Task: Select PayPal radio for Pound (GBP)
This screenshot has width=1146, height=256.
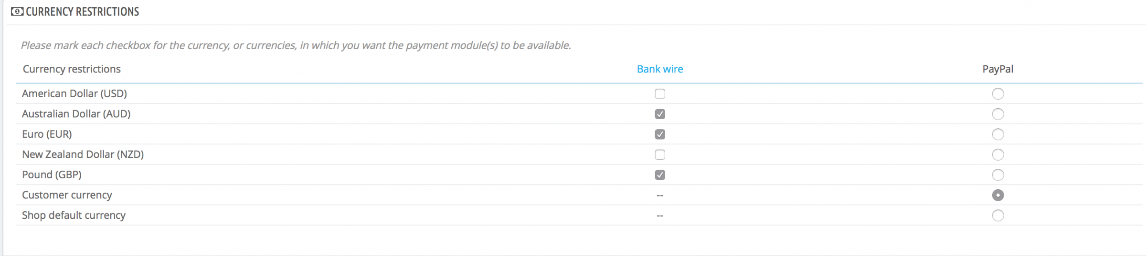Action: (998, 175)
